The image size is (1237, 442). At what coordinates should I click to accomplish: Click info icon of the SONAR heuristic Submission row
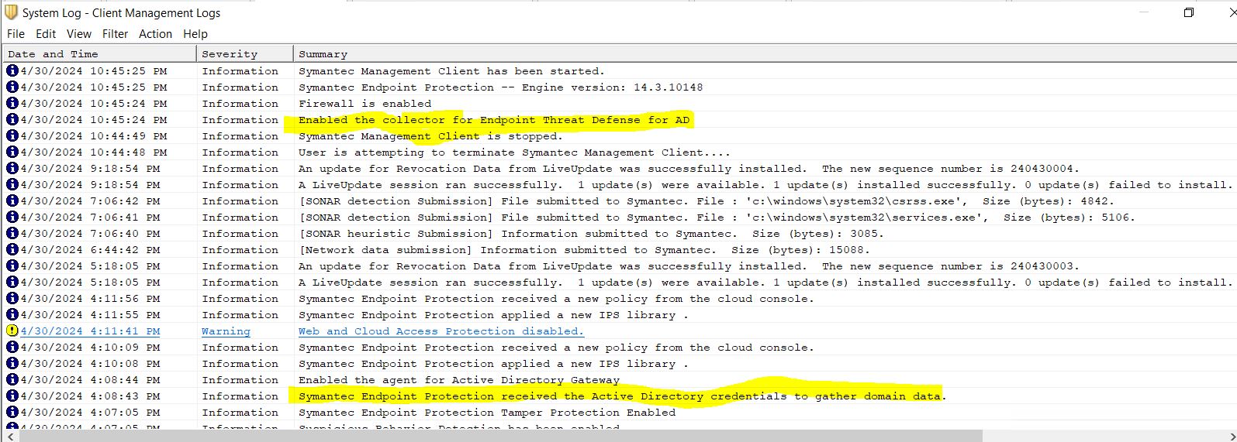pos(12,233)
